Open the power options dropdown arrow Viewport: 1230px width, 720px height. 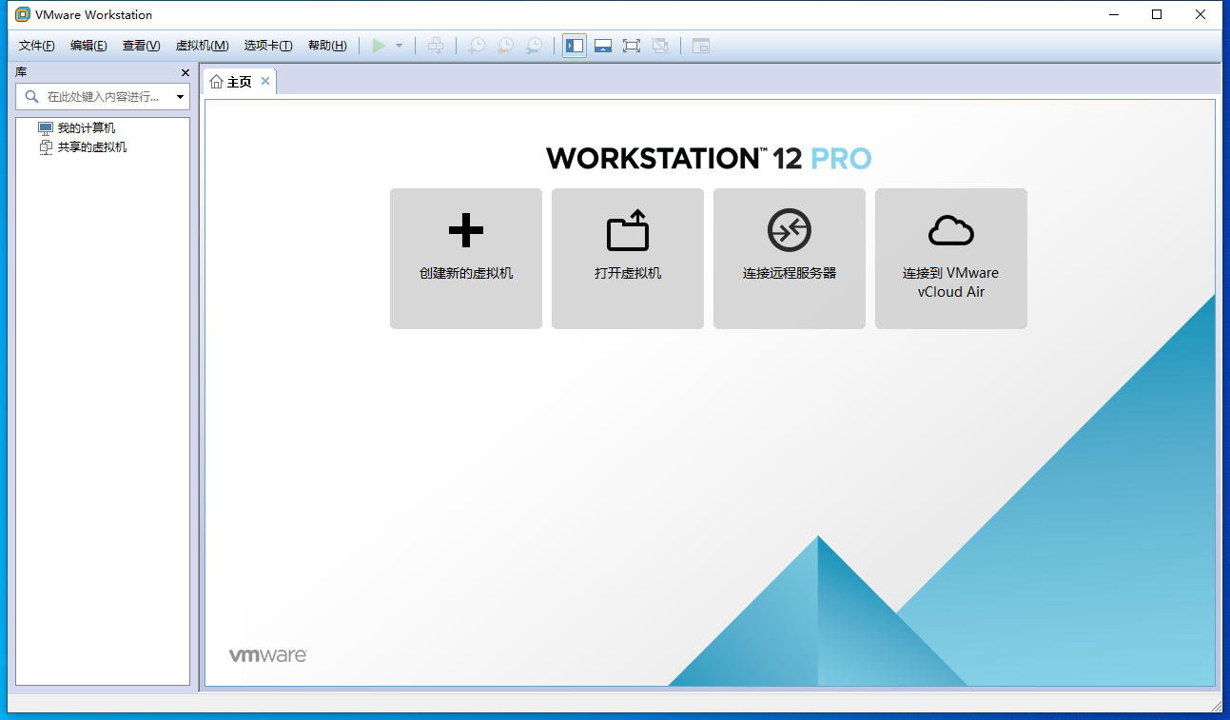click(400, 46)
